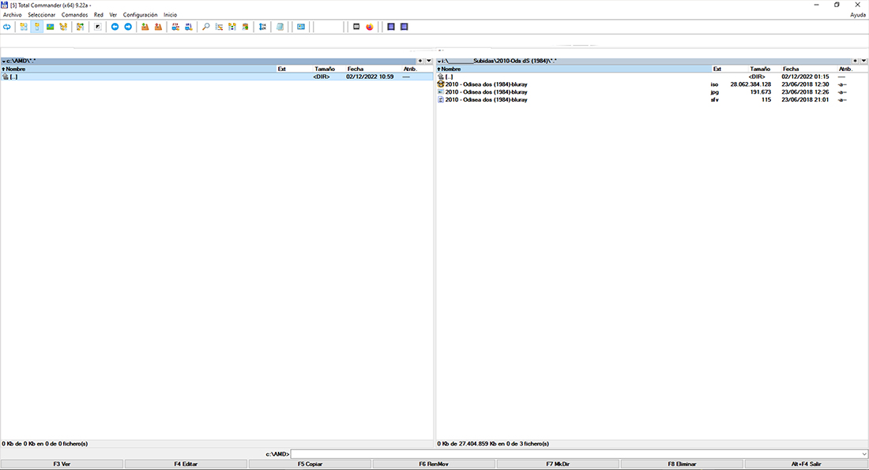Switch to brief file list view icon
Viewport: 869px width, 470px height.
[x=24, y=27]
